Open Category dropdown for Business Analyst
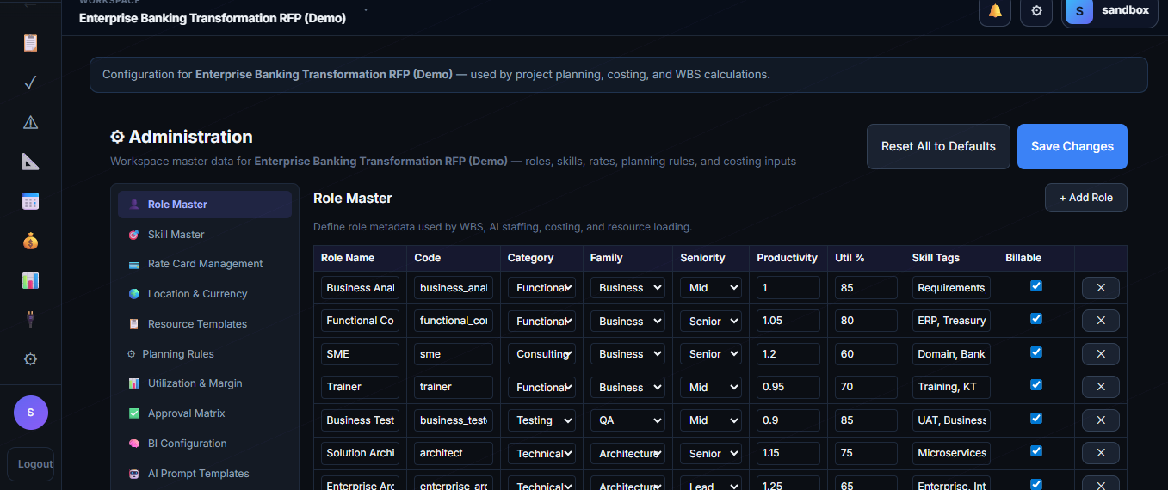Image resolution: width=1168 pixels, height=490 pixels. pos(541,288)
